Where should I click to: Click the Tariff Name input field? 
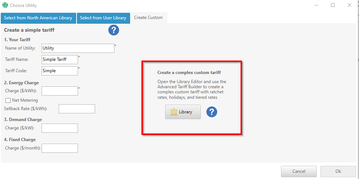[x=60, y=59]
